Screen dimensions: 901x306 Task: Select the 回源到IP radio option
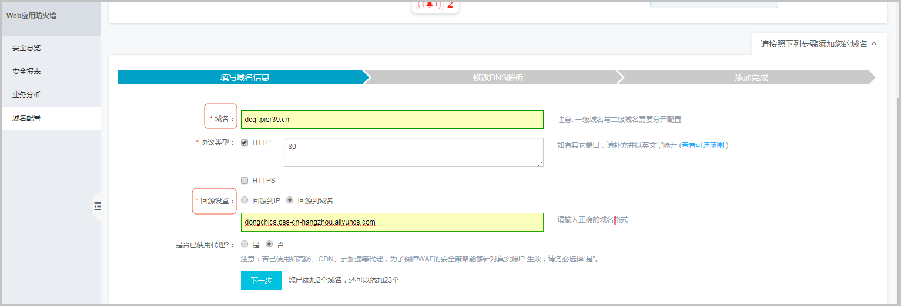pos(244,200)
